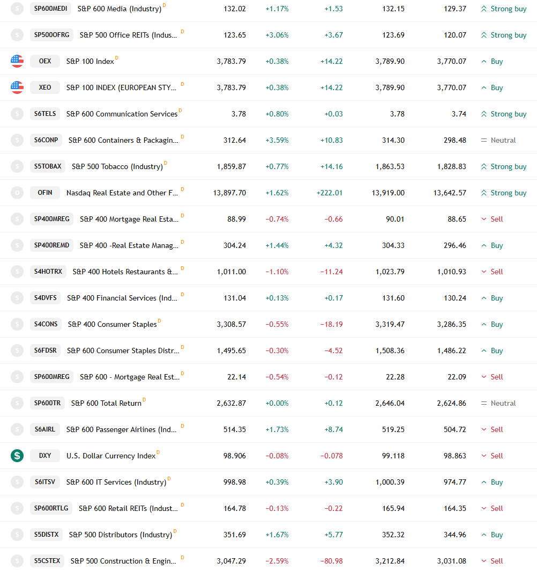Open the S6CONP ticker symbol

tap(46, 140)
